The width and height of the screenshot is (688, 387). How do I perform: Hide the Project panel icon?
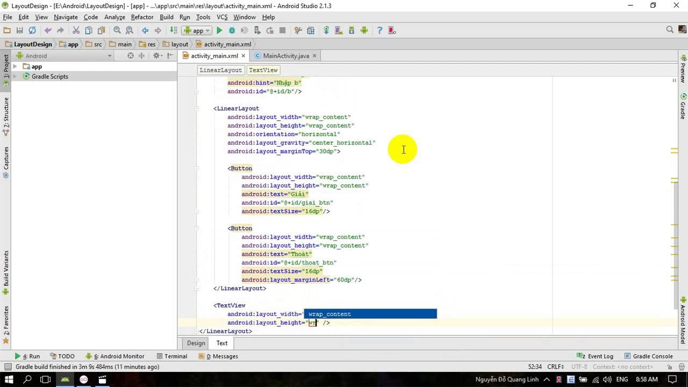pyautogui.click(x=170, y=55)
